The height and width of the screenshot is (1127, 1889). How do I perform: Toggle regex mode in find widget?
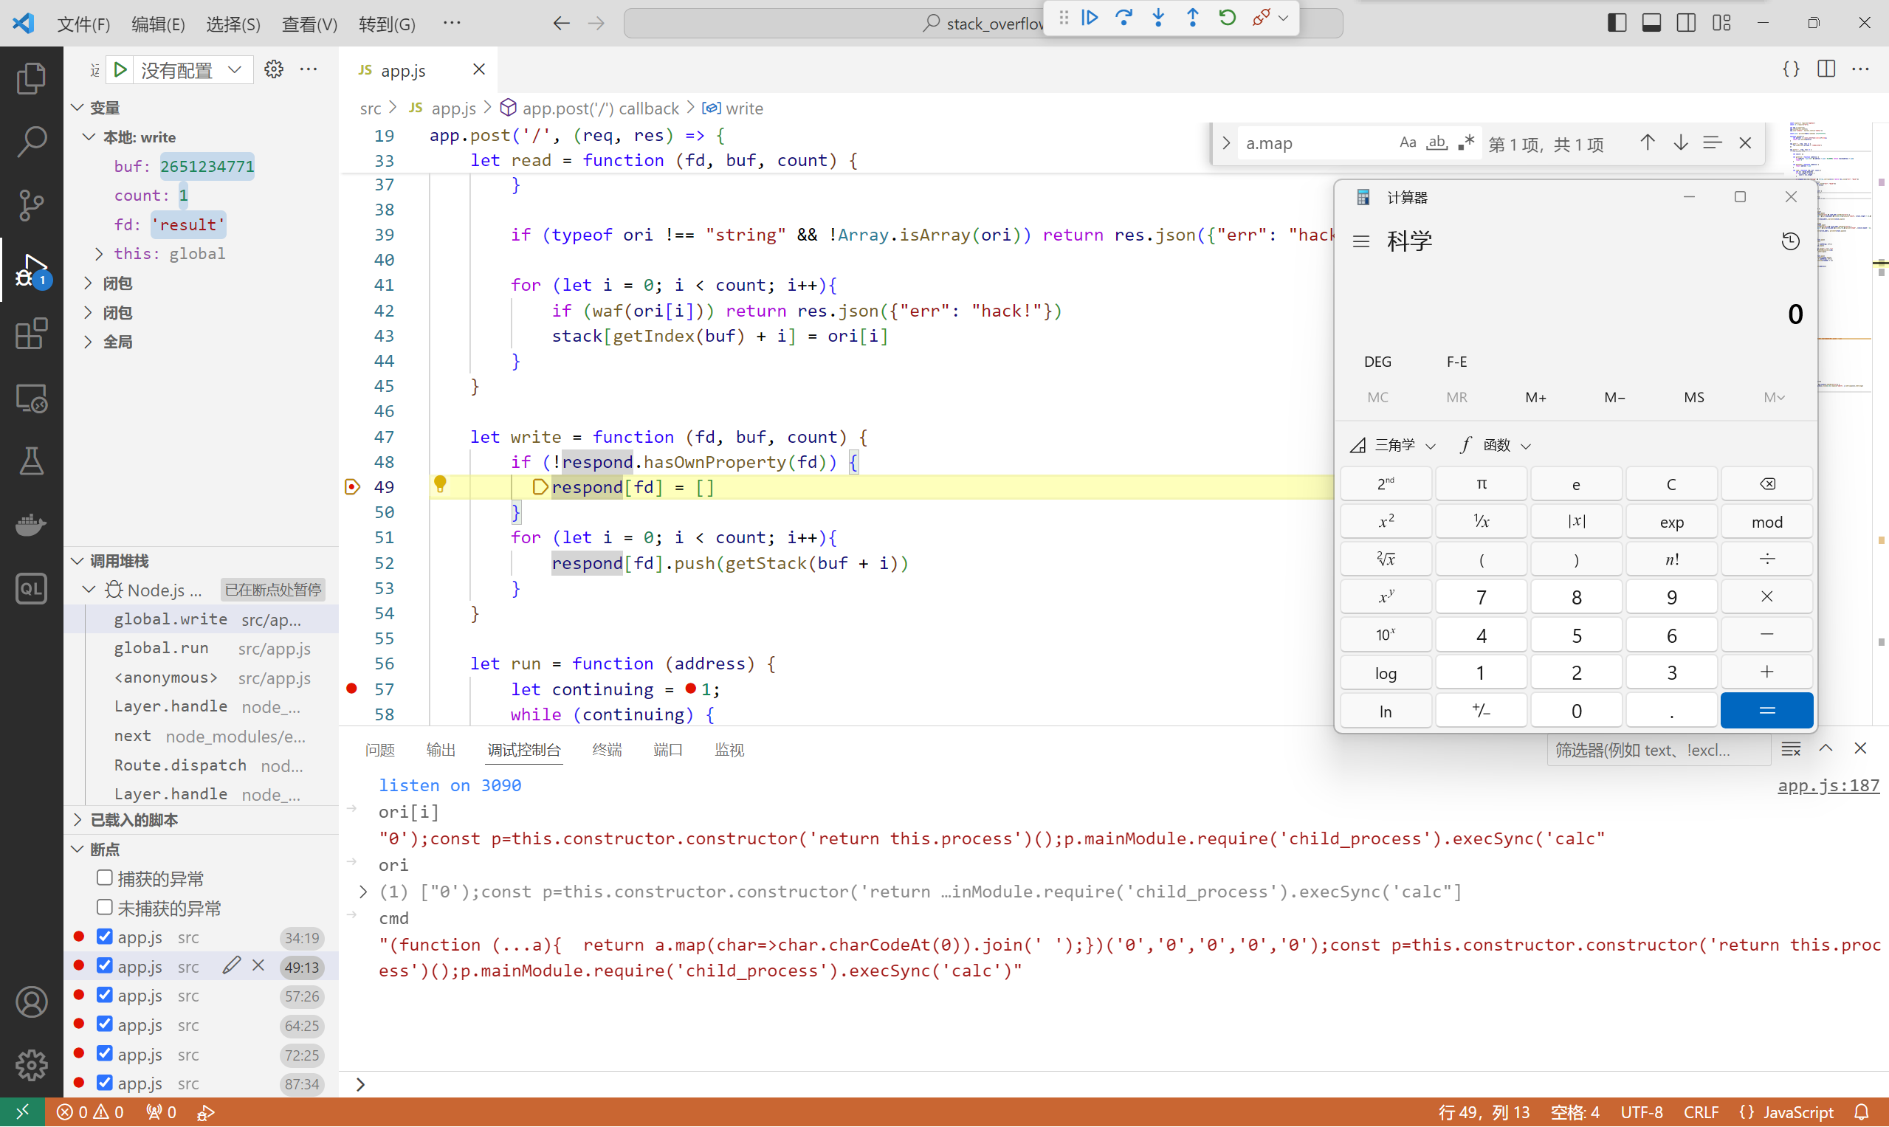[x=1466, y=142]
